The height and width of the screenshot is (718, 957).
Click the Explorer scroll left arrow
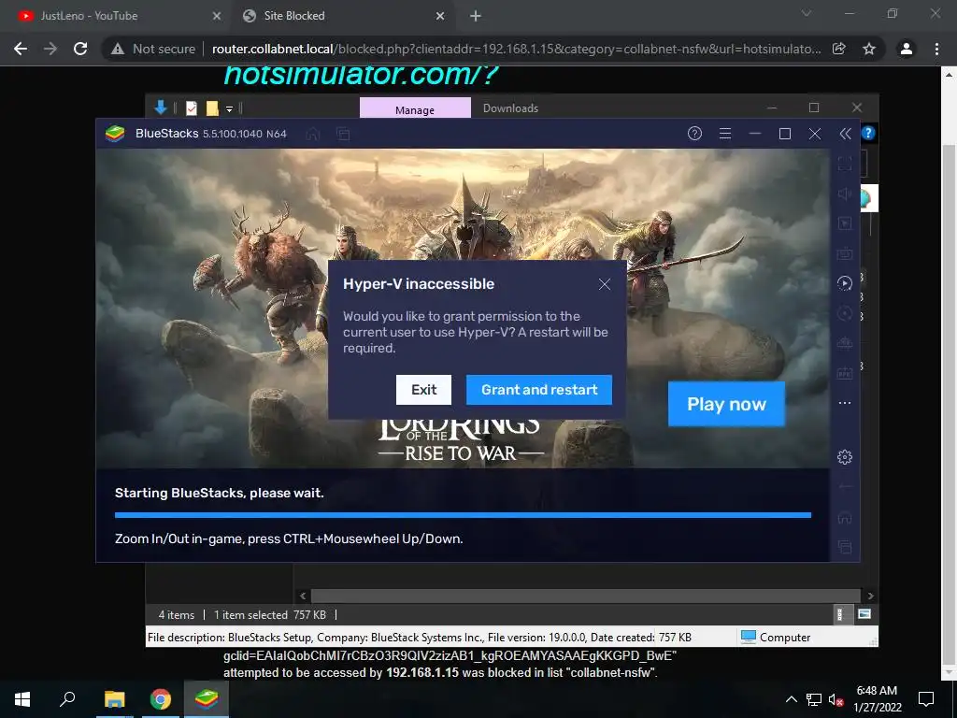tap(303, 596)
